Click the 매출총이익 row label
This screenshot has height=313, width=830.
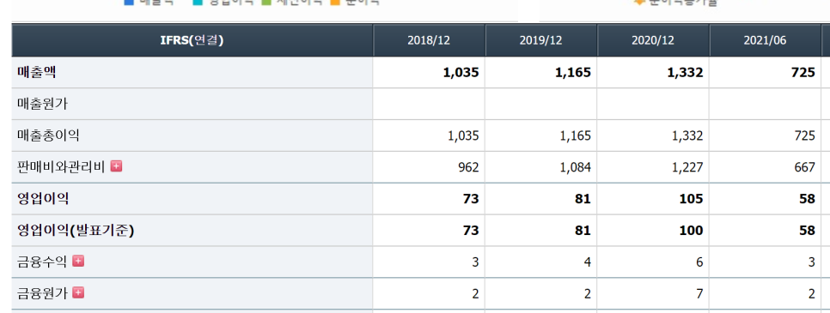tap(48, 135)
